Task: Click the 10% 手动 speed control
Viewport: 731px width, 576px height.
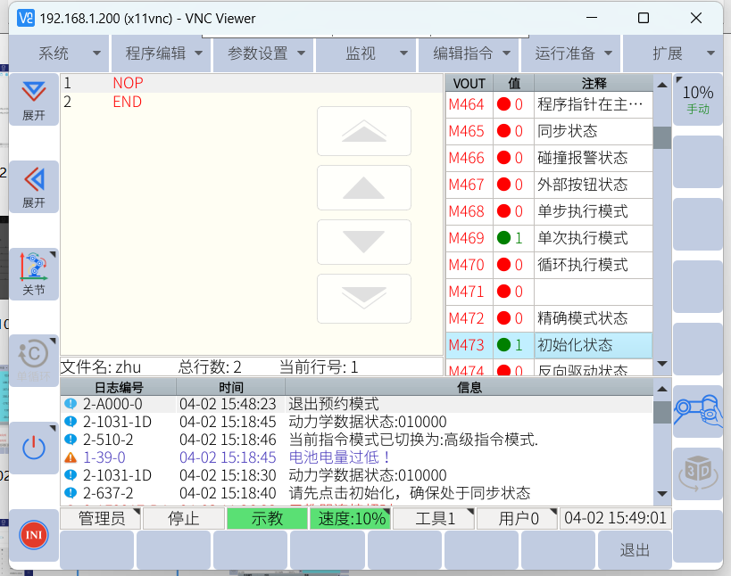Action: [x=697, y=99]
